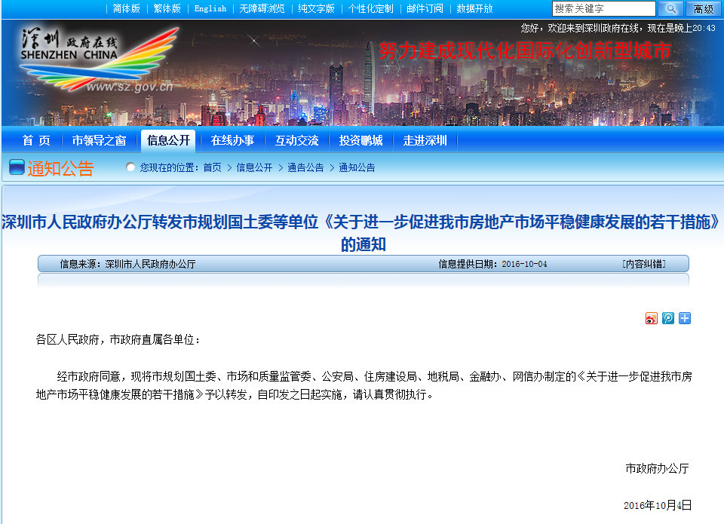724x524 pixels.
Task: Open the 数据开放 data portal
Action: [x=474, y=9]
